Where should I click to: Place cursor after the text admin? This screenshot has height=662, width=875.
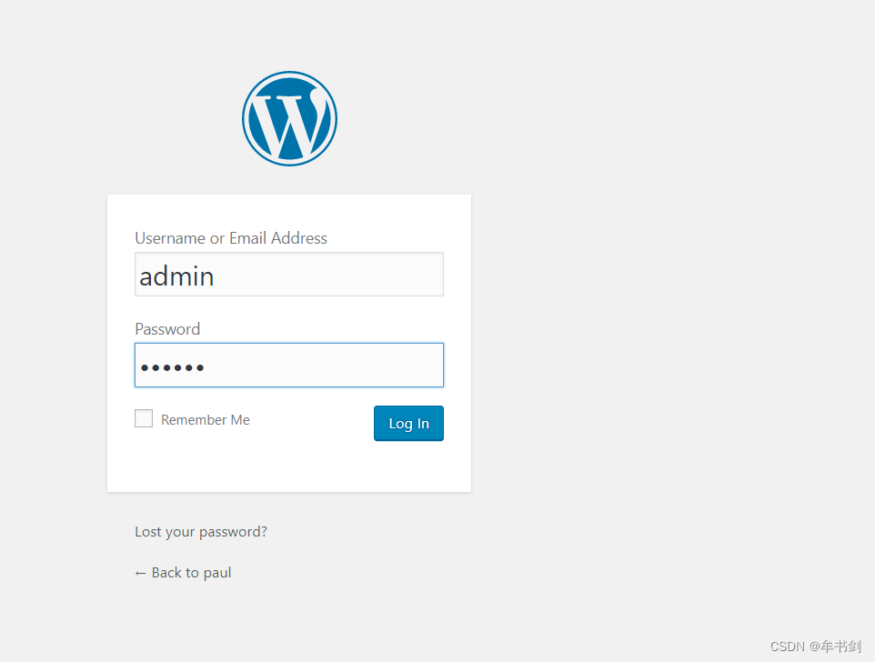[x=216, y=276]
